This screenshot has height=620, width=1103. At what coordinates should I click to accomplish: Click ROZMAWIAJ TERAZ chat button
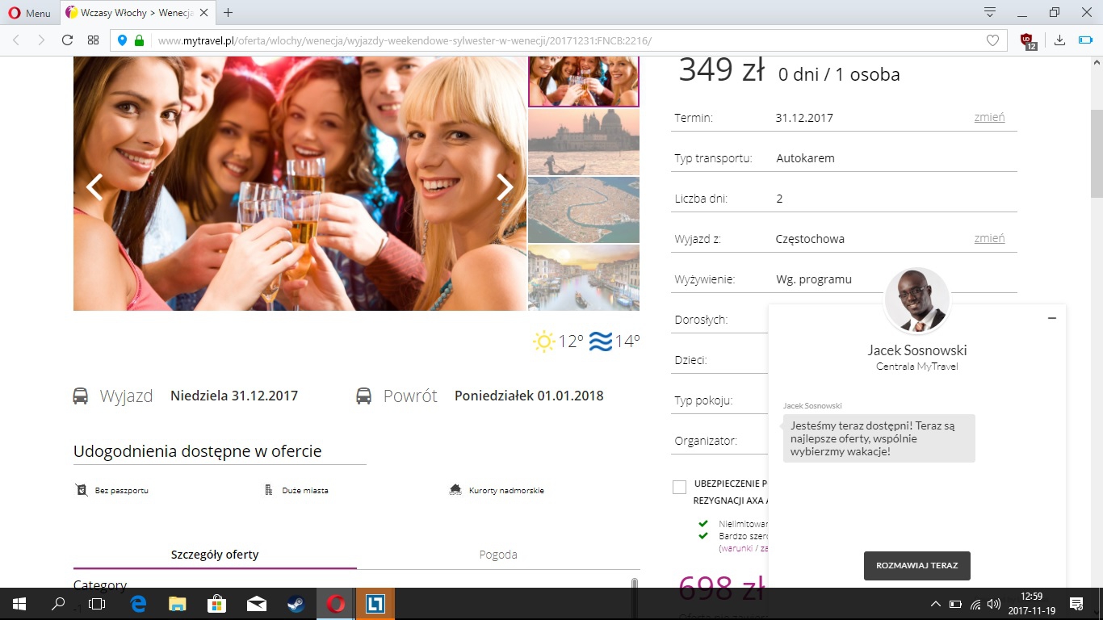pyautogui.click(x=916, y=565)
